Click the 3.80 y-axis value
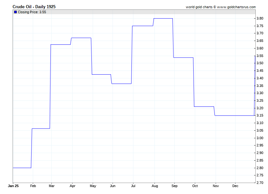This screenshot has width=268, height=194. coord(260,19)
